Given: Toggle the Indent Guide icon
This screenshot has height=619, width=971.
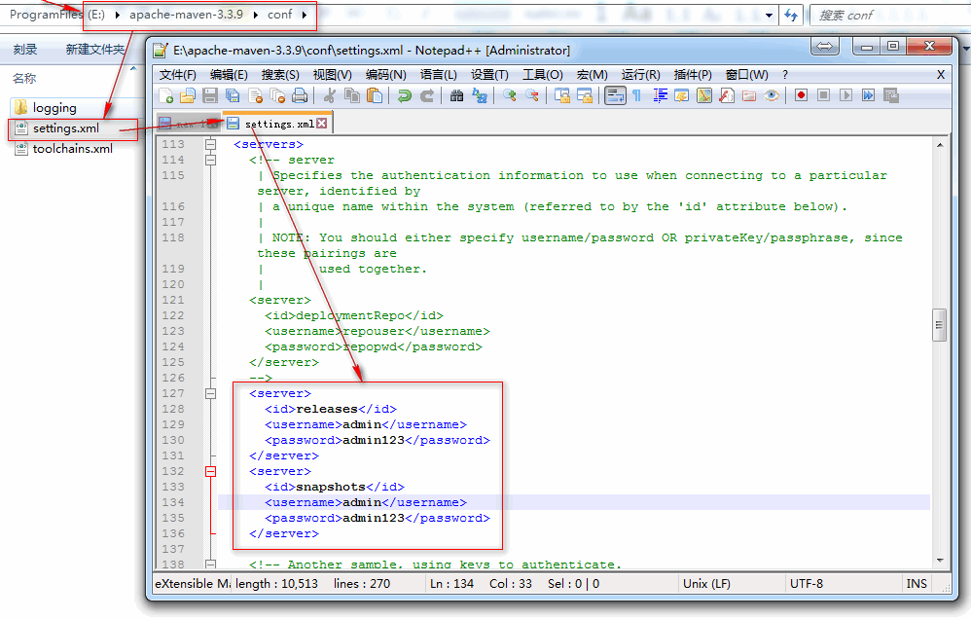Looking at the screenshot, I should (660, 95).
